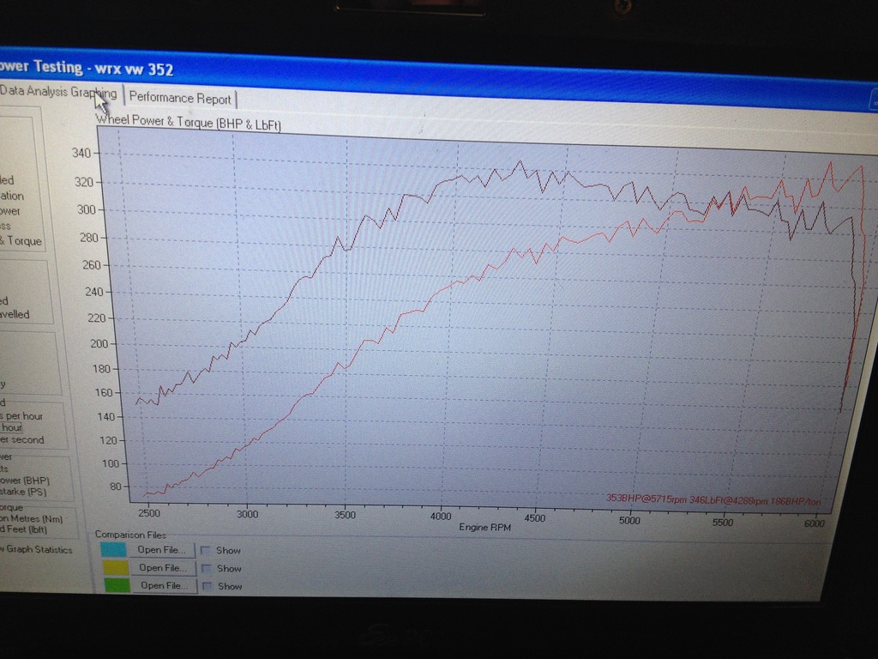878x659 pixels.
Task: Check Show box for green comparison file
Action: click(x=206, y=587)
